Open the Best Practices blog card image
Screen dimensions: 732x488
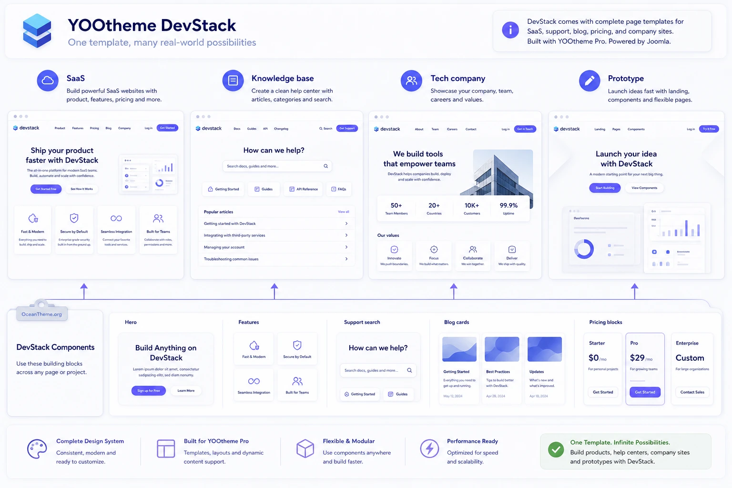point(502,349)
